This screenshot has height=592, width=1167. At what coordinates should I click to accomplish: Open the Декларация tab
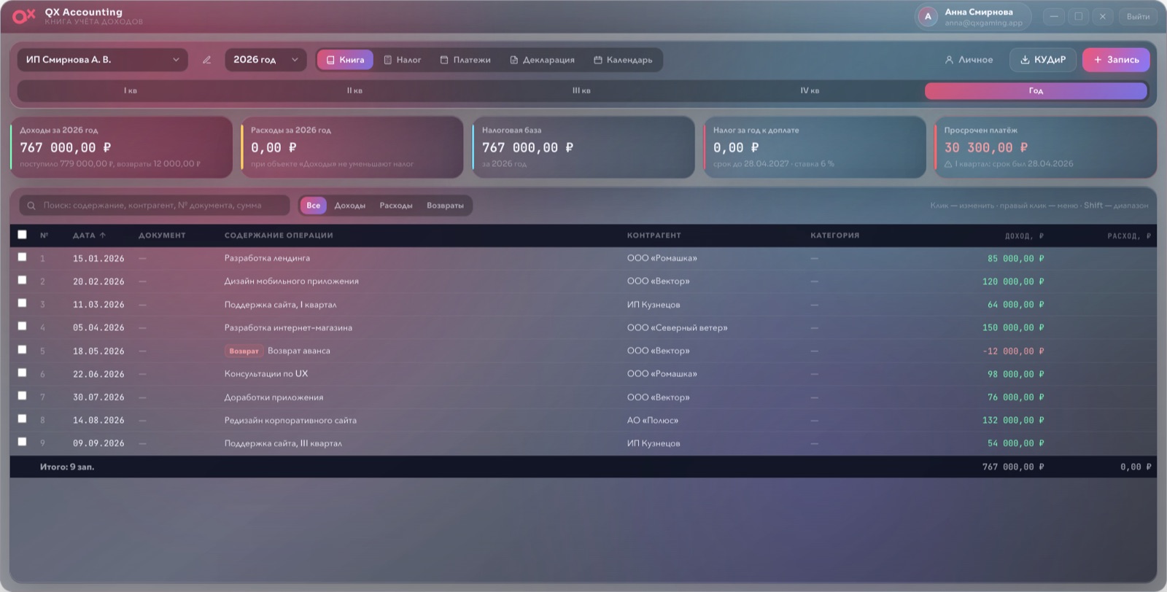(542, 60)
